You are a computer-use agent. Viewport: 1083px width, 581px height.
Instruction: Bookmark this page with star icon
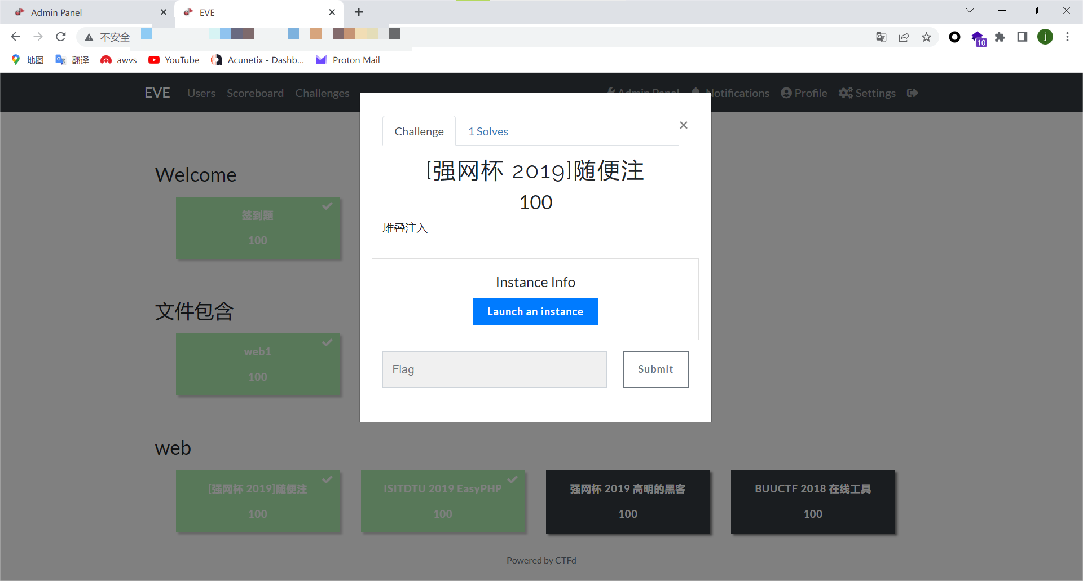point(926,37)
